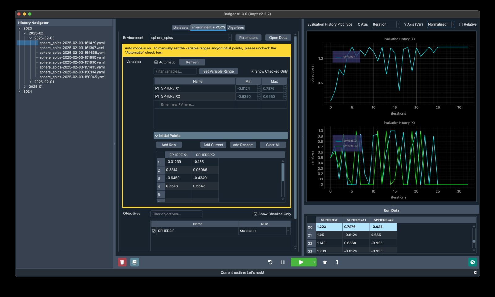Click the Add Random button
Image resolution: width=495 pixels, height=297 pixels.
pyautogui.click(x=243, y=145)
